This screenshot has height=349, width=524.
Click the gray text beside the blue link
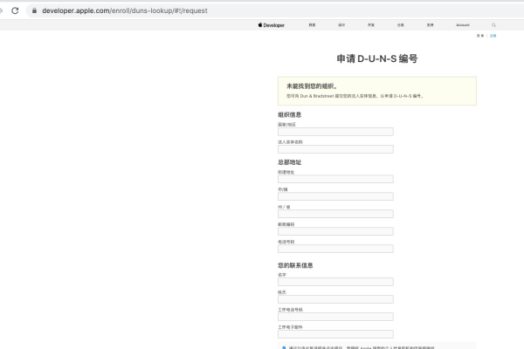tap(480, 36)
